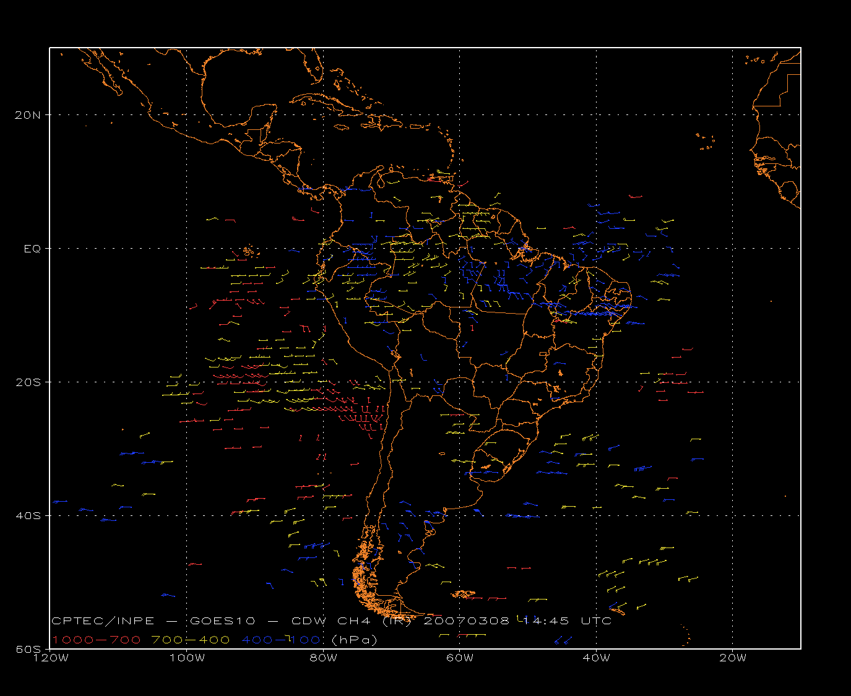This screenshot has height=696, width=851.
Task: Click the 80W longitude label
Action: (x=323, y=658)
